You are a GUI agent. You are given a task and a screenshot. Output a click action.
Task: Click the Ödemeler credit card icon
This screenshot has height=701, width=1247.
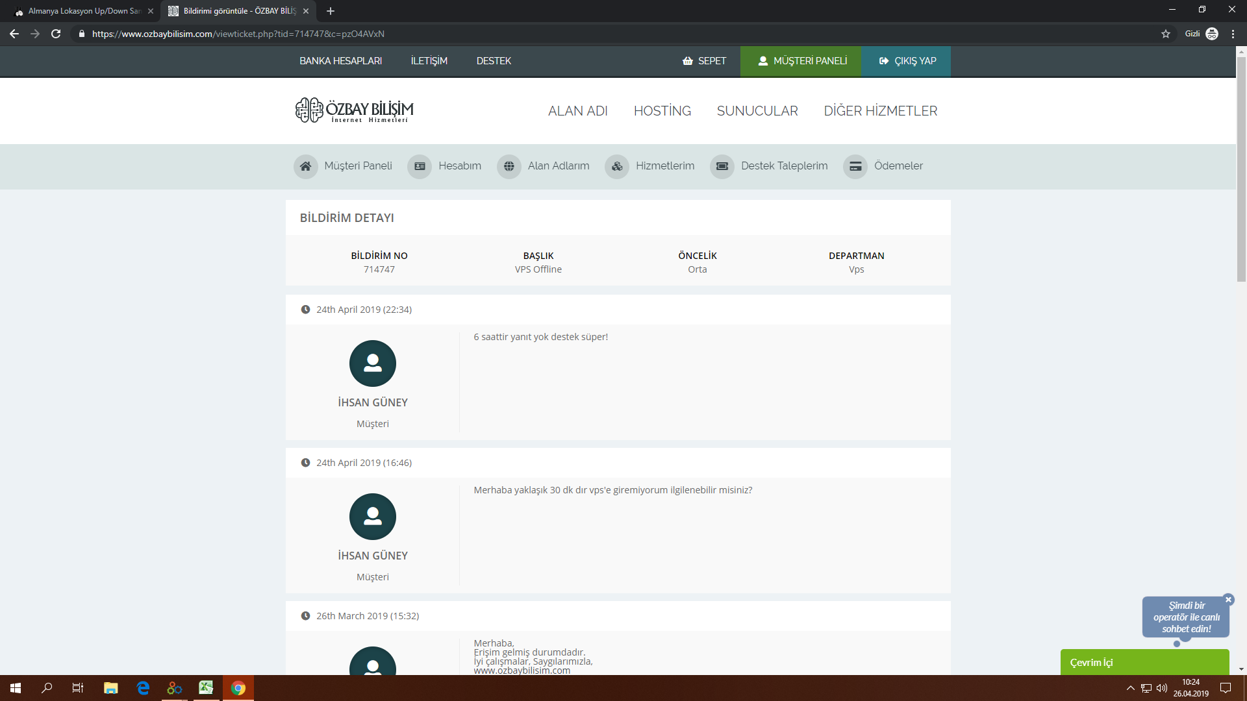[855, 166]
